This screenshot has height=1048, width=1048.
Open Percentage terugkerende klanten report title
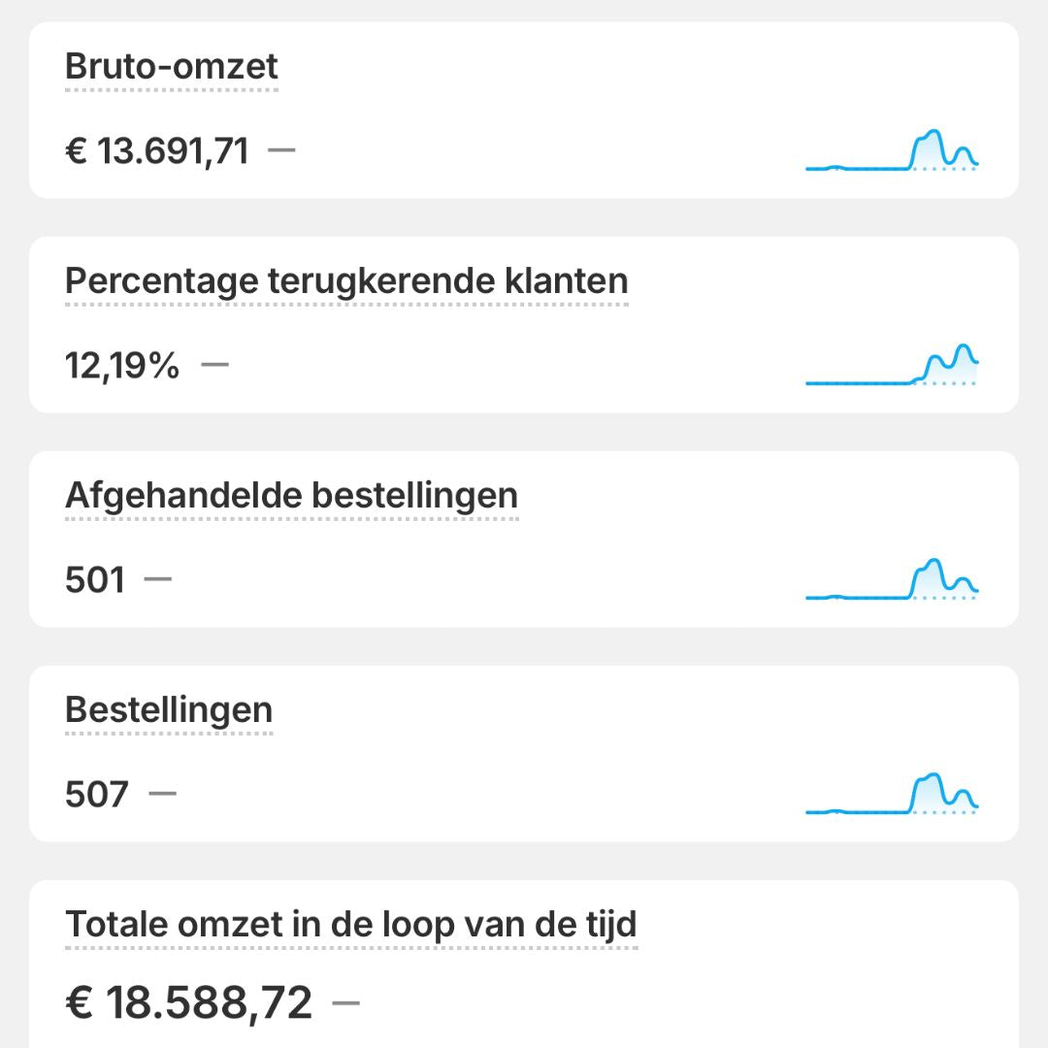(346, 281)
